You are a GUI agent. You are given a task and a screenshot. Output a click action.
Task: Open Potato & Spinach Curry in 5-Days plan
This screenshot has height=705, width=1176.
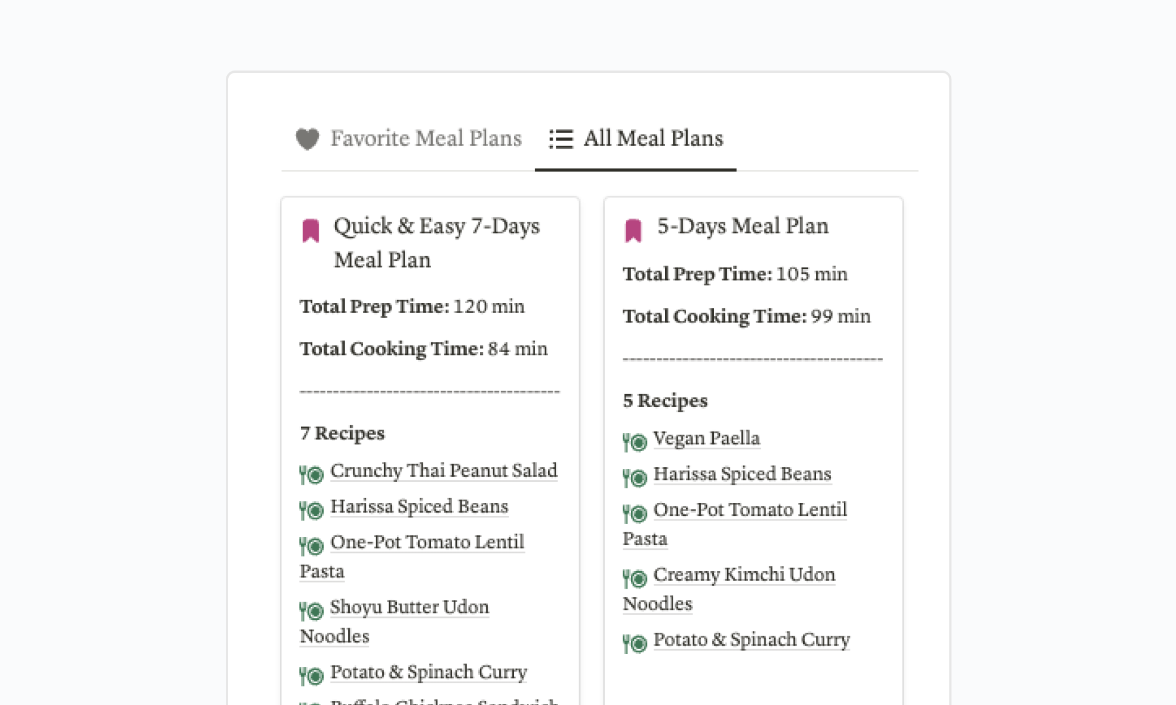click(x=751, y=640)
